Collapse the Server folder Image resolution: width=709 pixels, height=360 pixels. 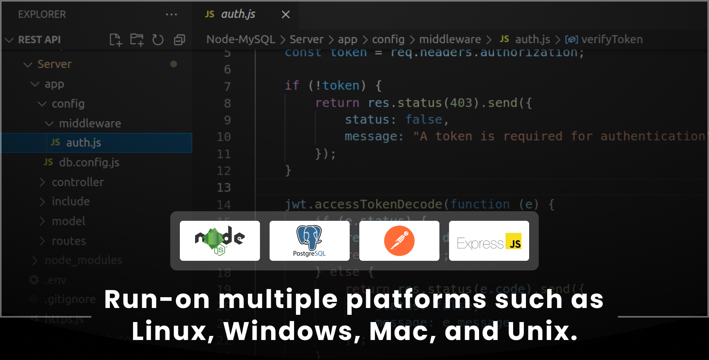[54, 64]
